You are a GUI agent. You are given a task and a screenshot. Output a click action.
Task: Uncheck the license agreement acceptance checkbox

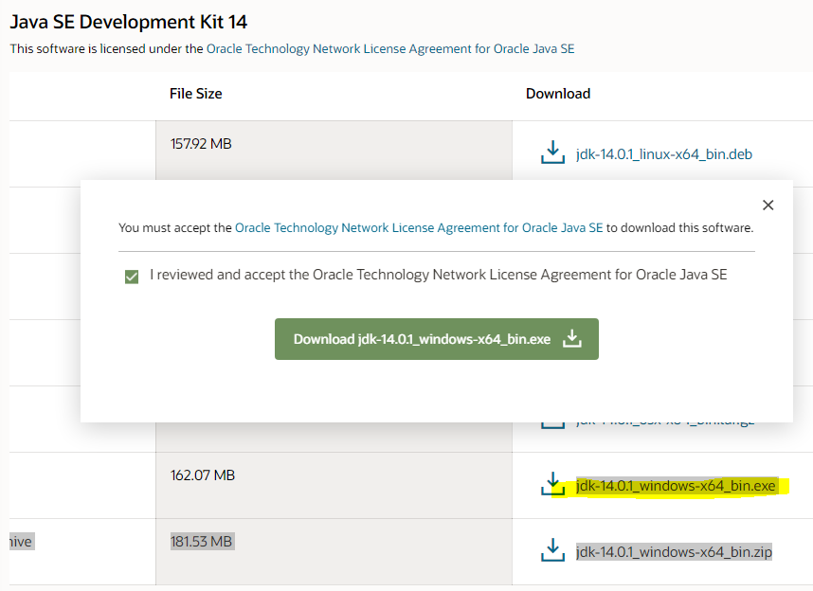132,277
